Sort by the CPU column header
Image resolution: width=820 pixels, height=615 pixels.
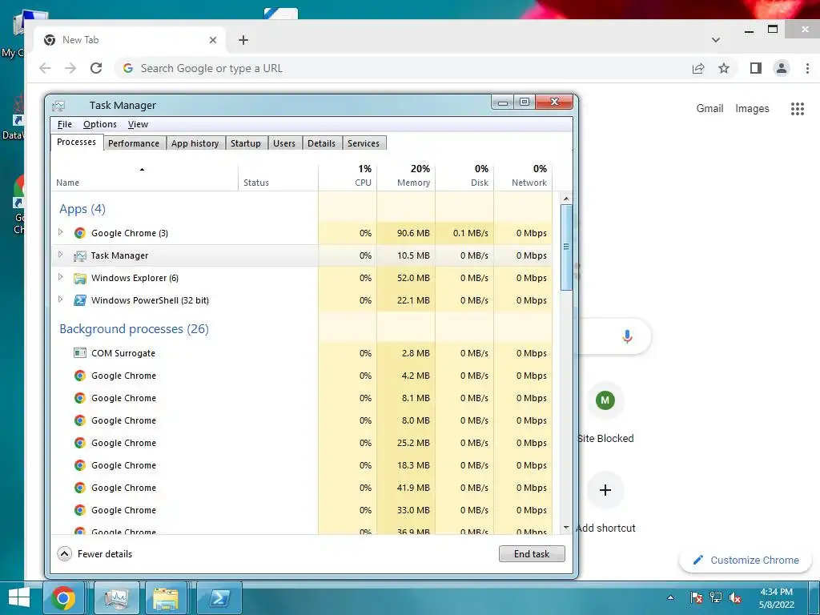pyautogui.click(x=348, y=175)
